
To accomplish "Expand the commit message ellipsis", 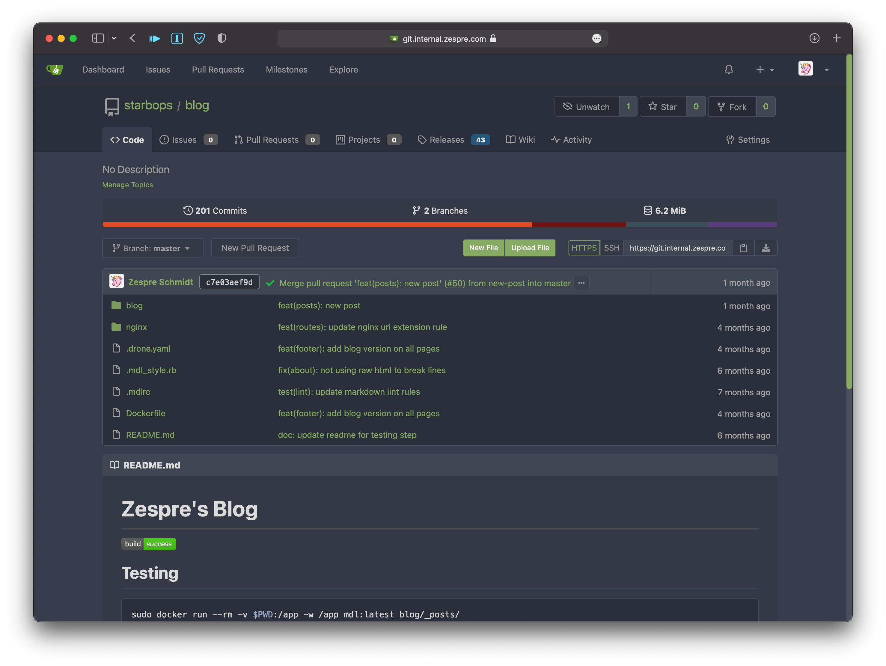I will [581, 283].
